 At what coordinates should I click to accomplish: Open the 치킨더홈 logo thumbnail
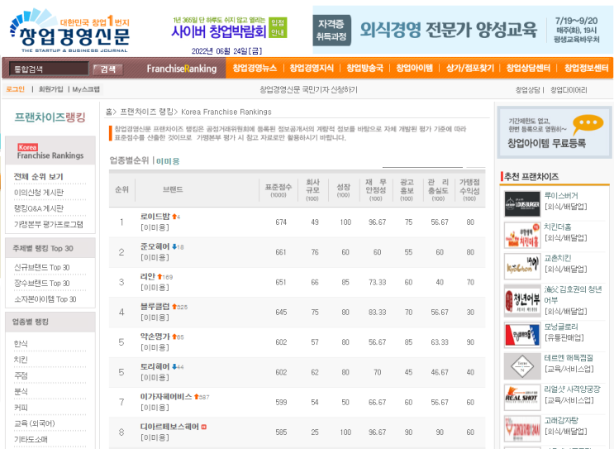[522, 236]
